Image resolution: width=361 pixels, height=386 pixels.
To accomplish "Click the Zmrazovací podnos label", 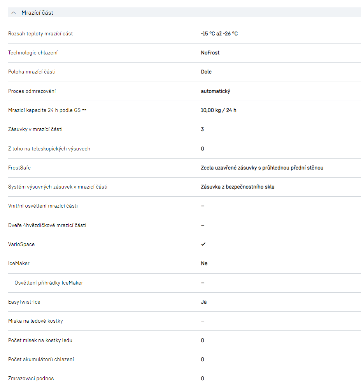I will (x=31, y=378).
